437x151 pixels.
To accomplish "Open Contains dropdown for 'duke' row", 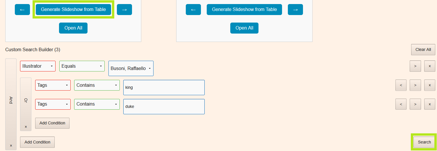I will coord(97,104).
